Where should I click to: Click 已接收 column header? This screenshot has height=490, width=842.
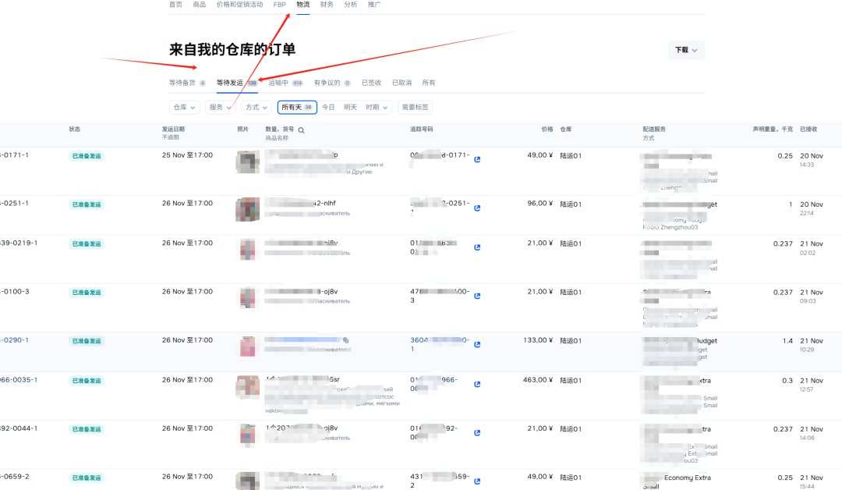coord(808,130)
